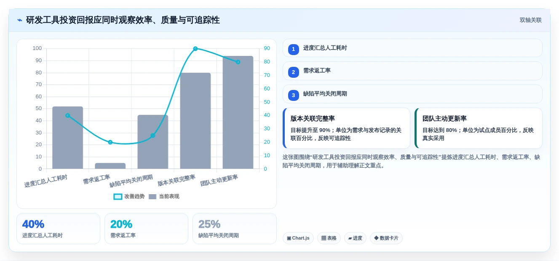Click the number 2 badge

pos(294,72)
